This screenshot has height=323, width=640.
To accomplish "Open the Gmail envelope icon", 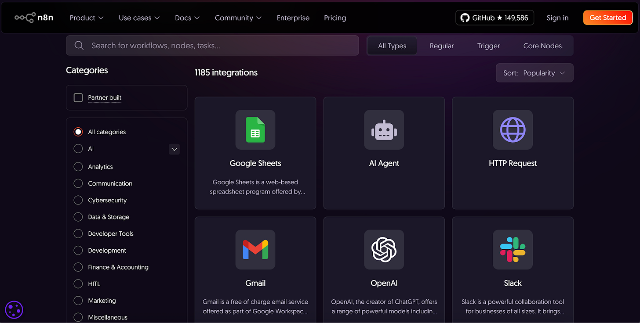I will (255, 249).
